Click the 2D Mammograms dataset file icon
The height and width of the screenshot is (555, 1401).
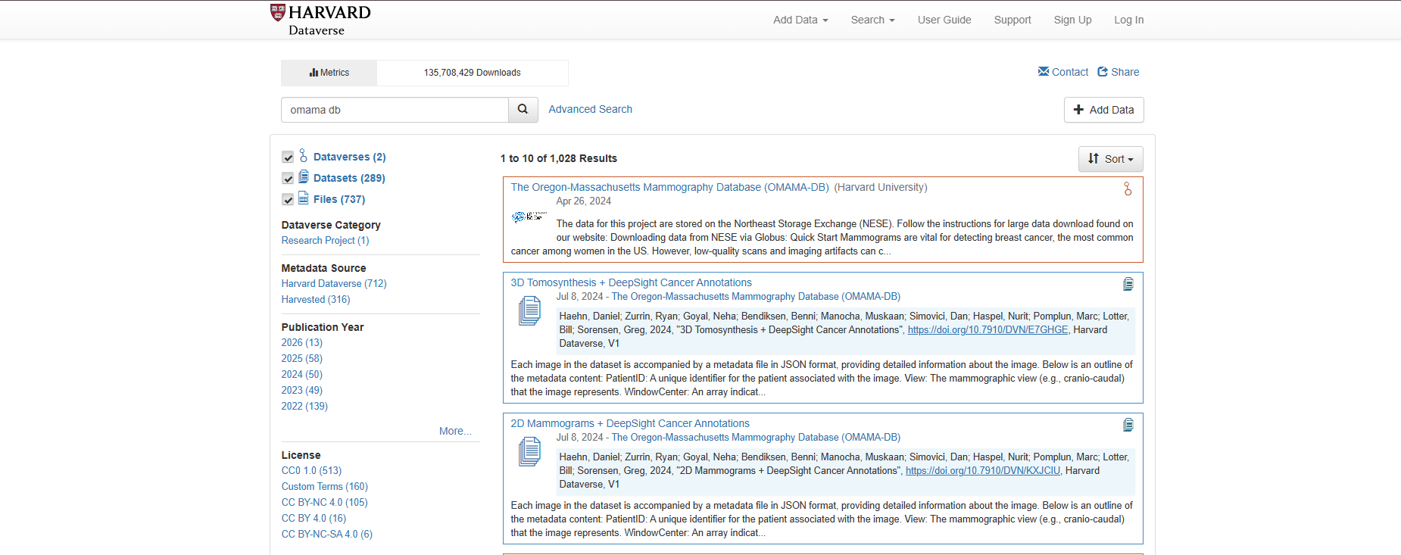[529, 452]
